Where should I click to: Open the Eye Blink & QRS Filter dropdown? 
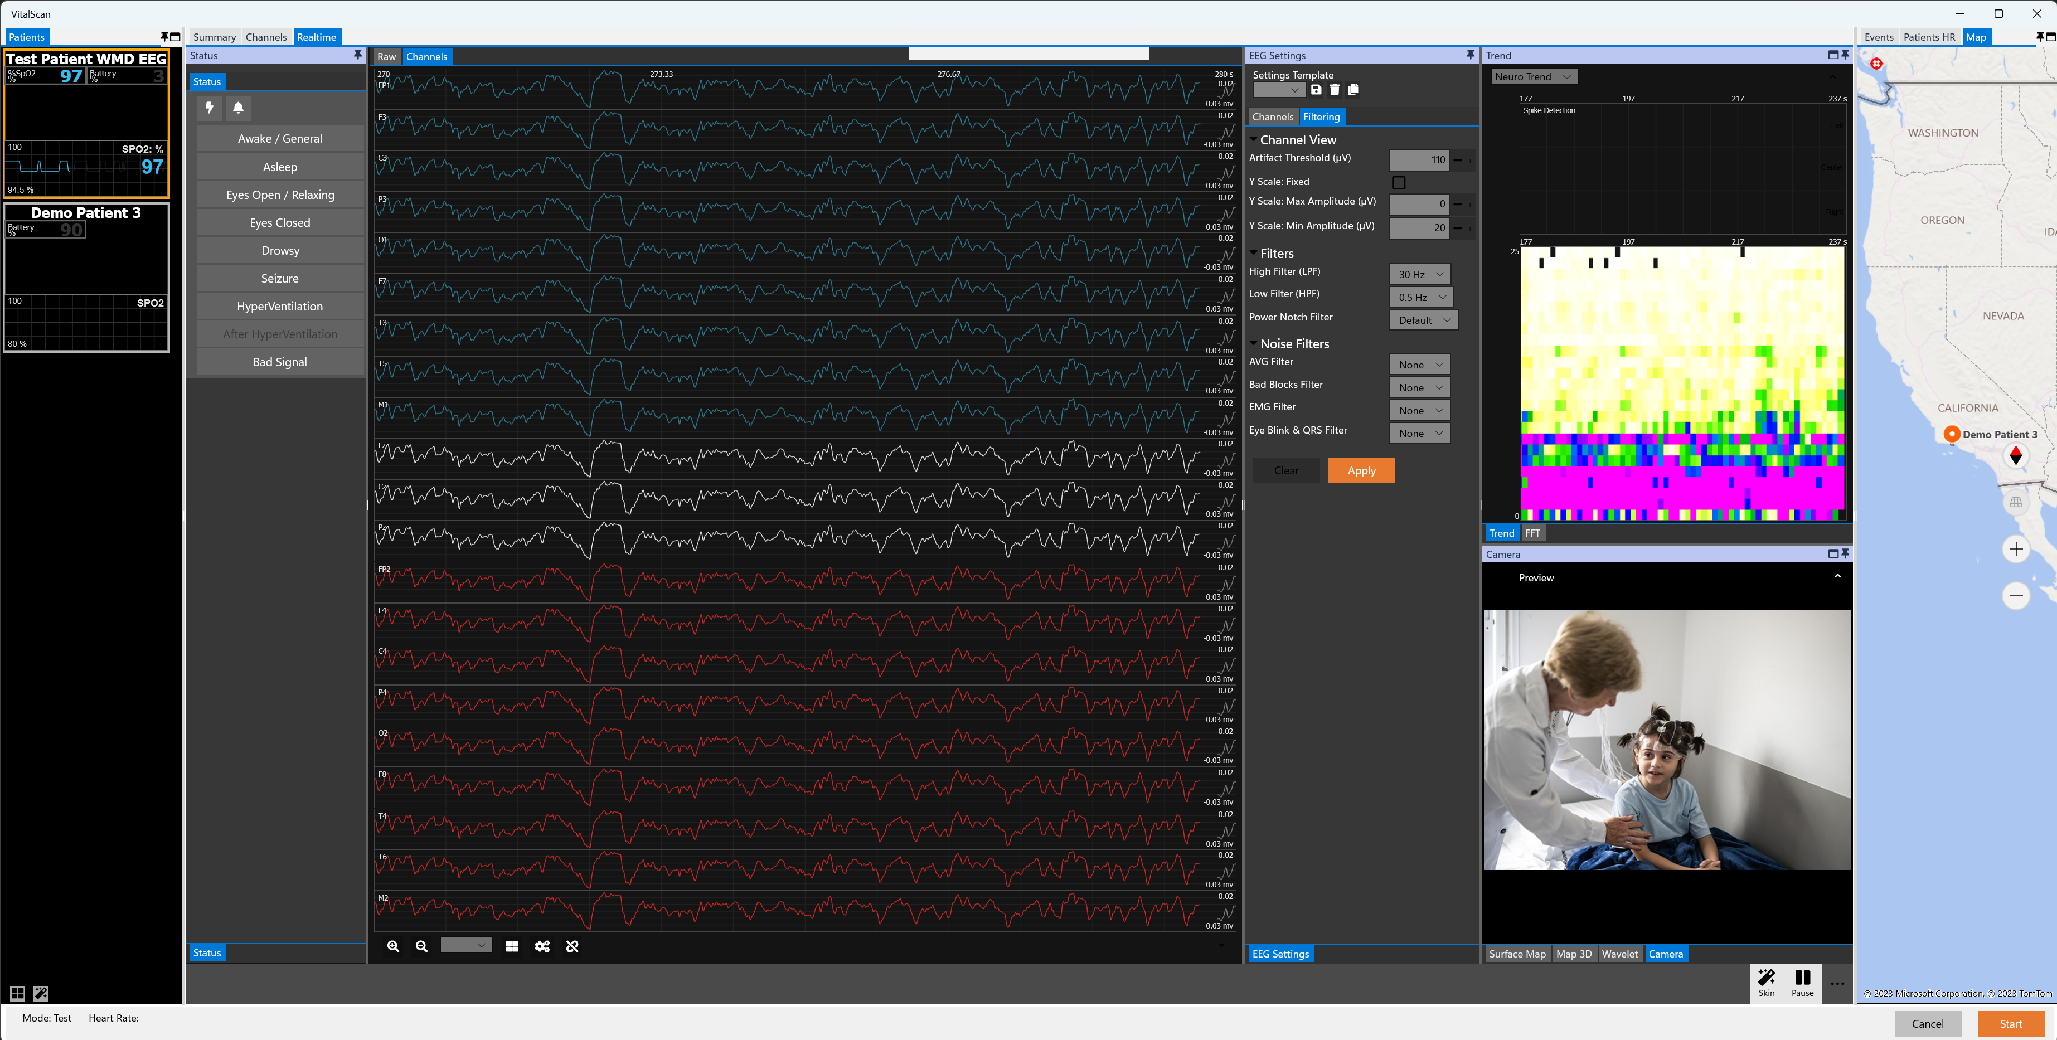pos(1420,434)
